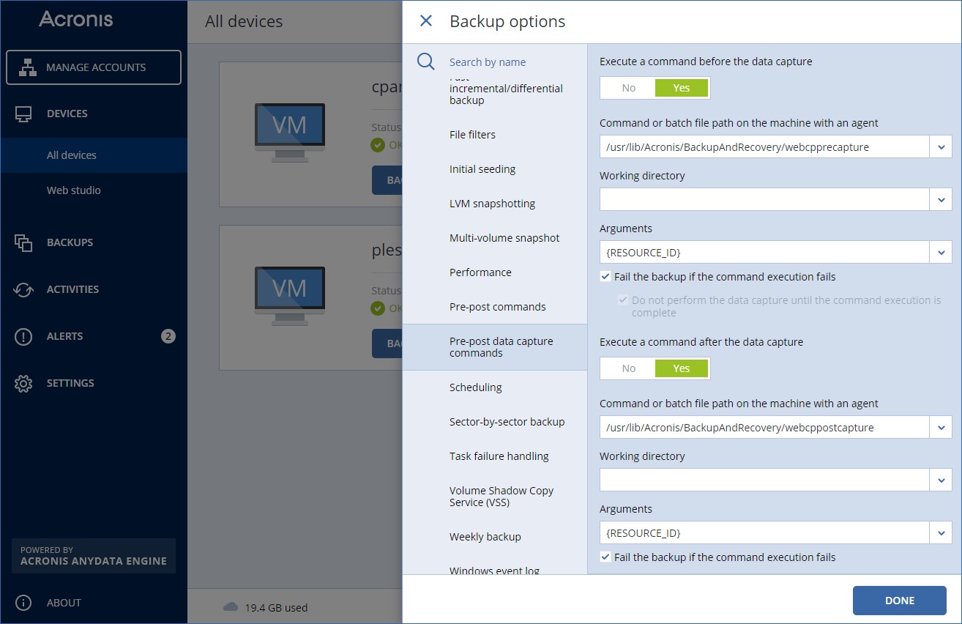Set after-capture command toggle to No
962x624 pixels.
(x=628, y=368)
